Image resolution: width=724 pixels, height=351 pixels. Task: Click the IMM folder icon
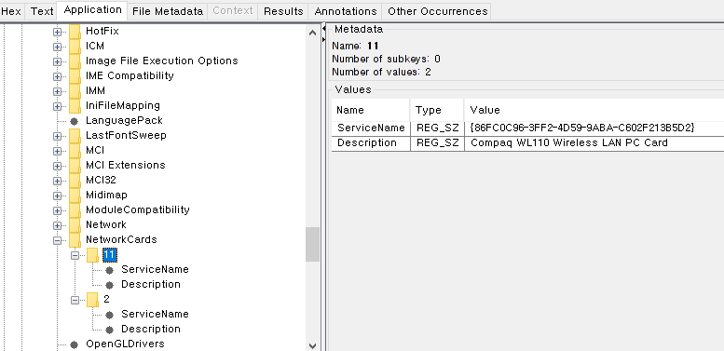point(75,91)
